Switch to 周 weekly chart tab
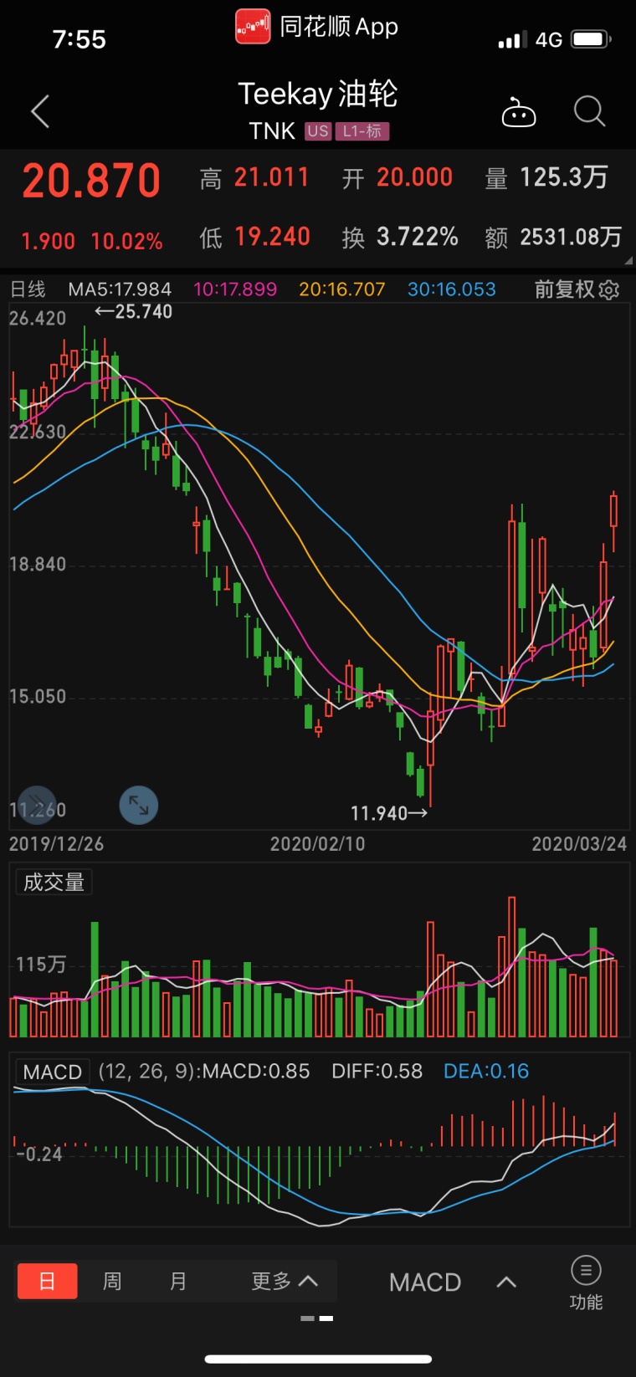The width and height of the screenshot is (636, 1377). pyautogui.click(x=112, y=1281)
